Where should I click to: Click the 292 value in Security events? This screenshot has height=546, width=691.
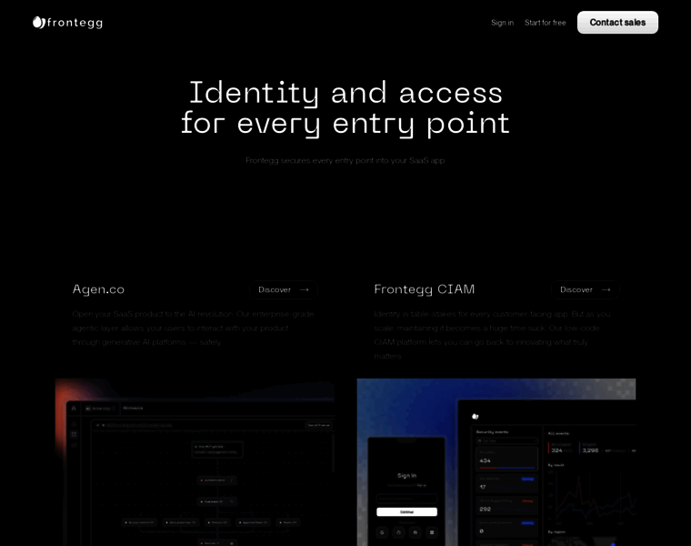(485, 509)
